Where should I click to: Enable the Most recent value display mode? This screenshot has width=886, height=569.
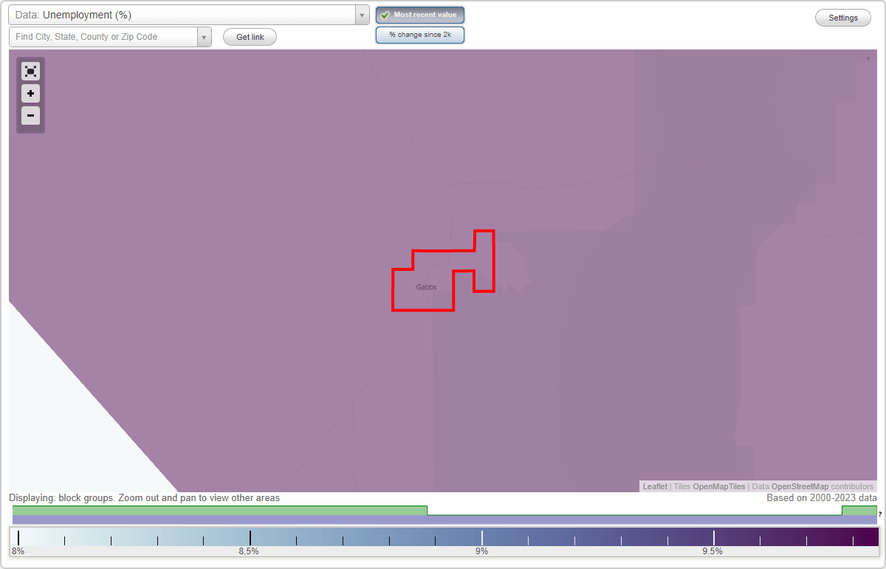pos(419,14)
